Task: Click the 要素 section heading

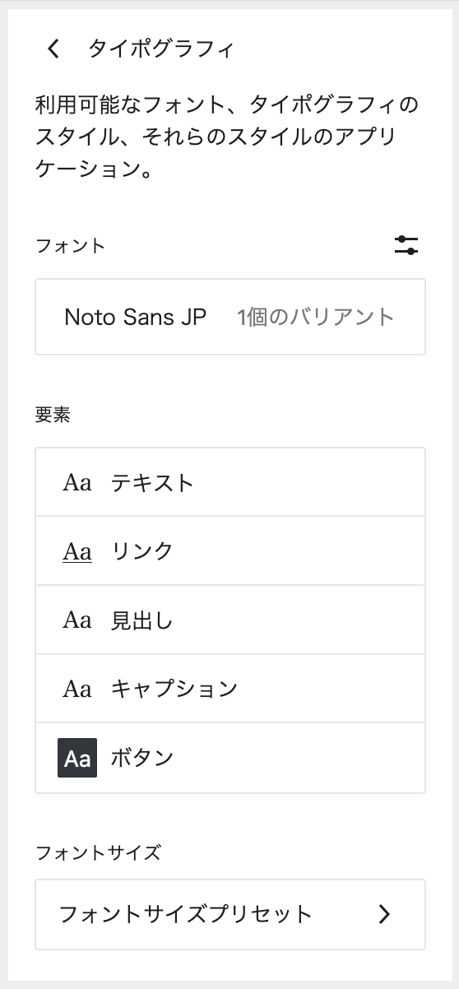Action: coord(53,415)
